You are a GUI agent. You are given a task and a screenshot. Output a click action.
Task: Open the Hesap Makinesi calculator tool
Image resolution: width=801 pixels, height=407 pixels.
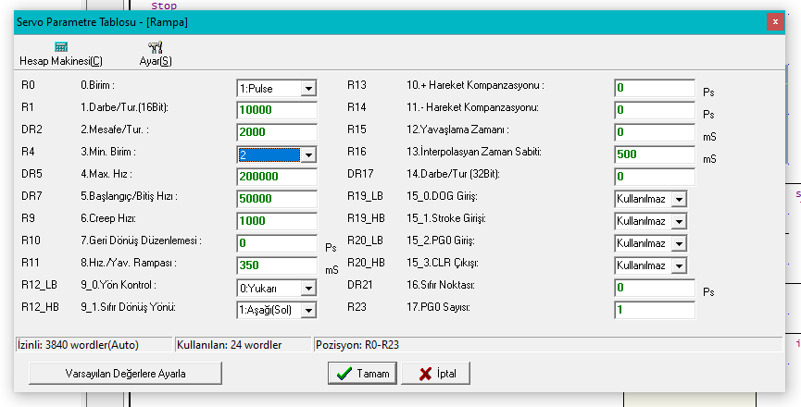61,54
